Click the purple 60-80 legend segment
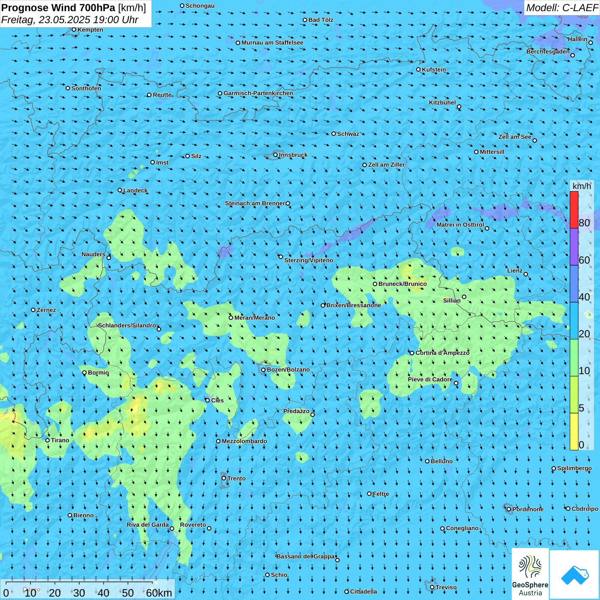The width and height of the screenshot is (600, 600). click(x=574, y=247)
